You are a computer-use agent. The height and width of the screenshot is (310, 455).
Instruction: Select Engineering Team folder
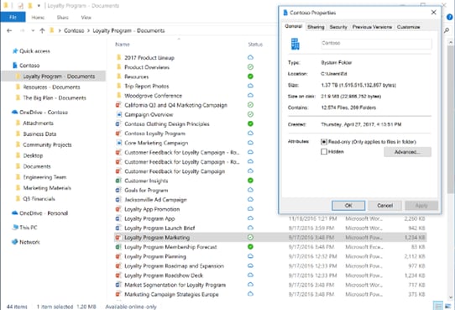pos(44,177)
